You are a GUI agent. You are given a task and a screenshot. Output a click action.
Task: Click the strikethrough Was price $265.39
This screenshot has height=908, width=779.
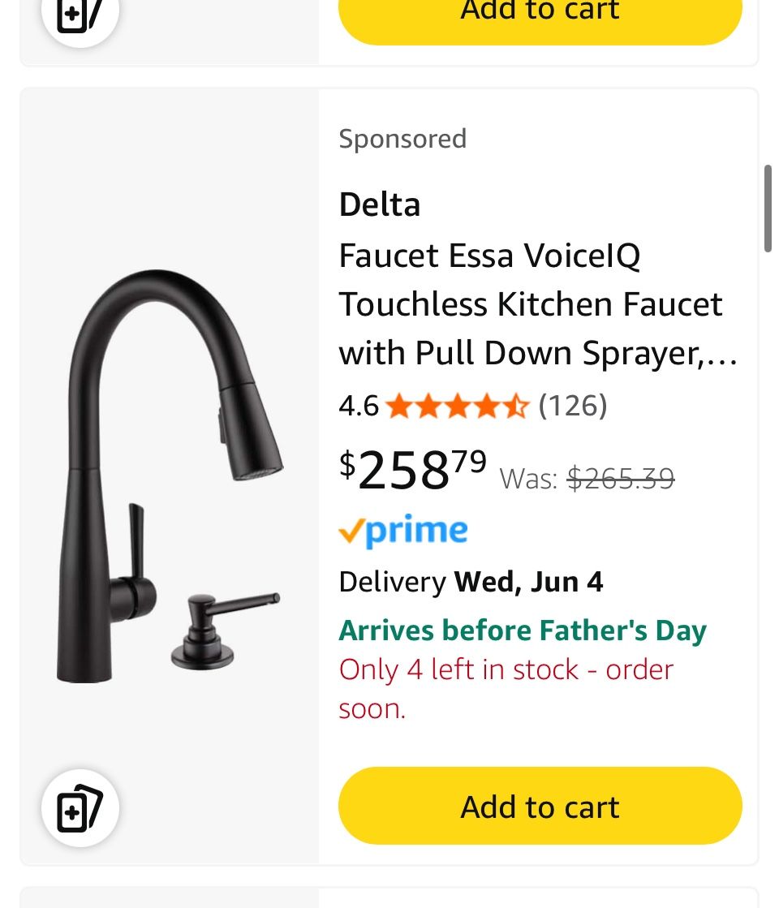pos(620,478)
